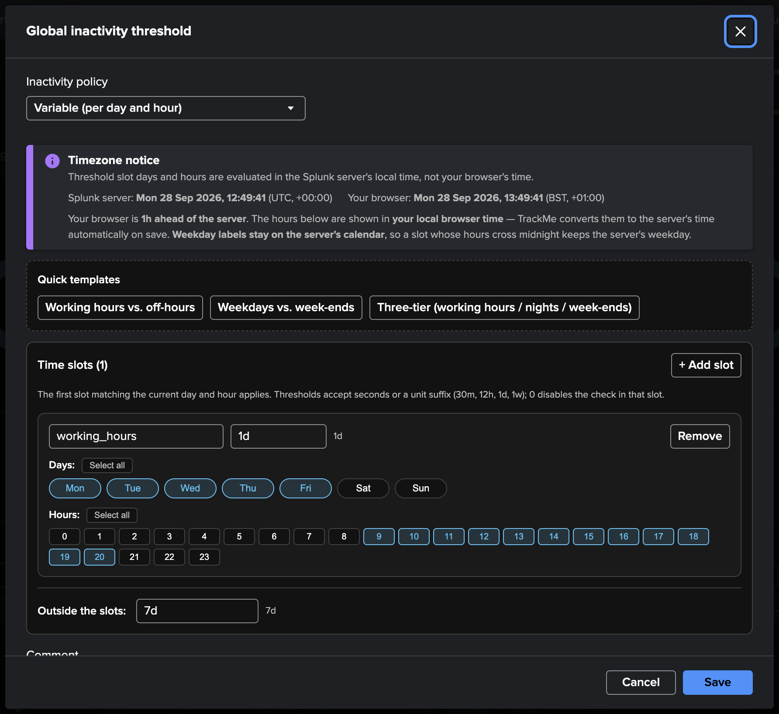Enable hour 7
Viewport: 779px width, 714px height.
(x=309, y=536)
